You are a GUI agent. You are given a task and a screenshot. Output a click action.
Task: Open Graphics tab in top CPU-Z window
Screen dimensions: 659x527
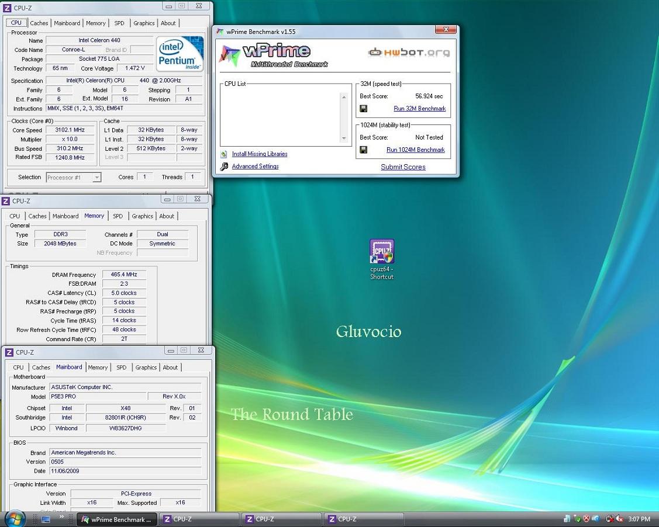144,23
